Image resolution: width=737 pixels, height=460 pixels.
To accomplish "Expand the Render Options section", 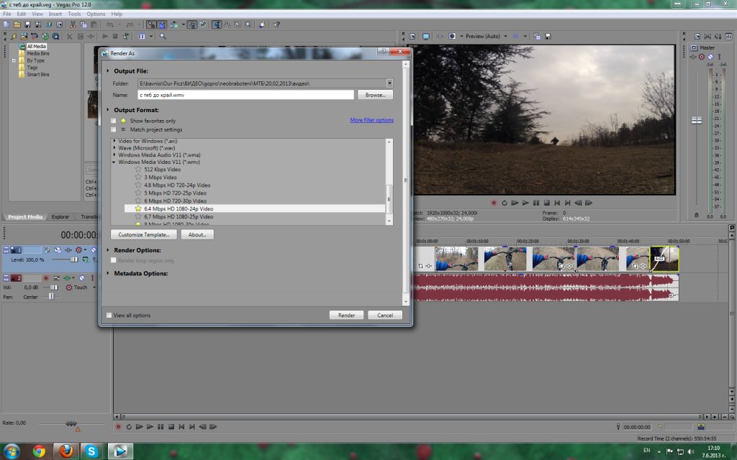I will click(x=109, y=250).
